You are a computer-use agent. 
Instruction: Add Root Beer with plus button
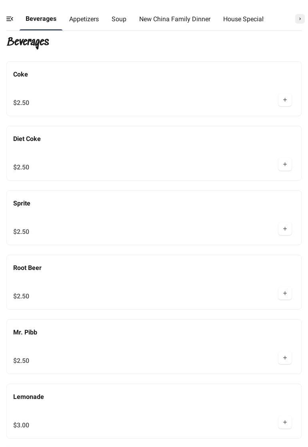coord(285,294)
